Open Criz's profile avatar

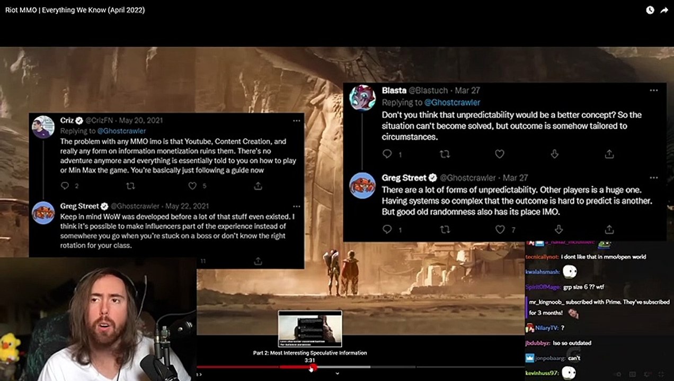[43, 127]
